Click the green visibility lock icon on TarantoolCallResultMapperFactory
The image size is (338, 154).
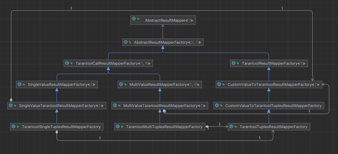pyautogui.click(x=72, y=64)
